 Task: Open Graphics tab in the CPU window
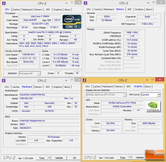58,10
